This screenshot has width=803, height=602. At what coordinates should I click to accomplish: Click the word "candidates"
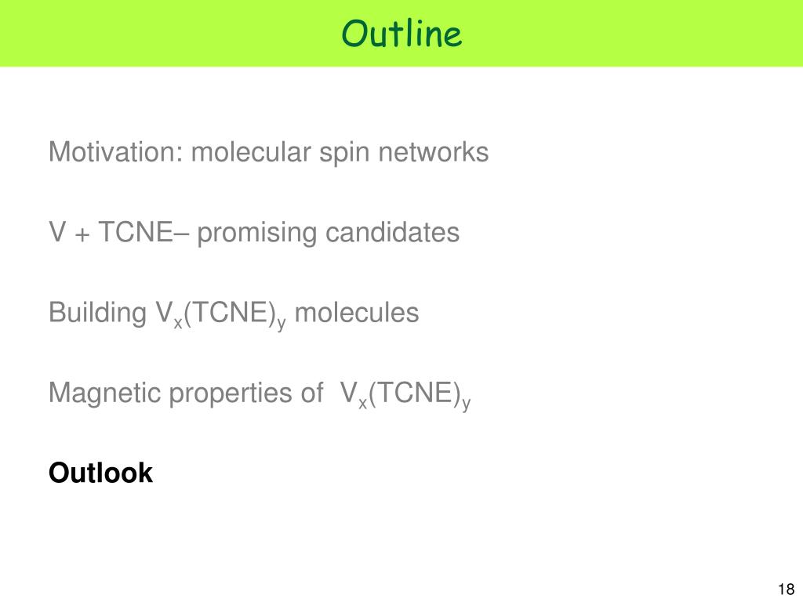pyautogui.click(x=392, y=232)
